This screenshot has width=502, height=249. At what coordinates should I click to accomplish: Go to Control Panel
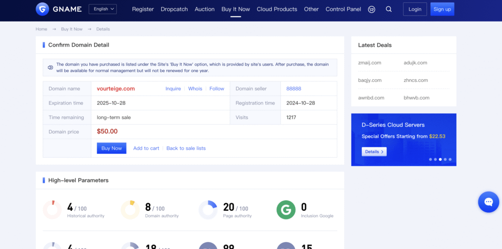343,9
